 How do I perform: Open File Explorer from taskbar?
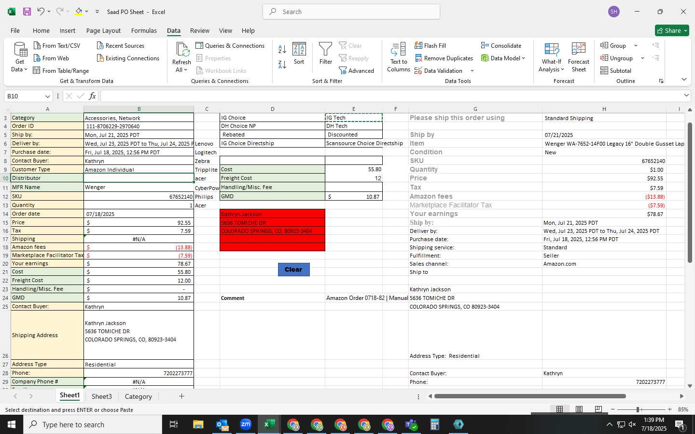[x=198, y=424]
